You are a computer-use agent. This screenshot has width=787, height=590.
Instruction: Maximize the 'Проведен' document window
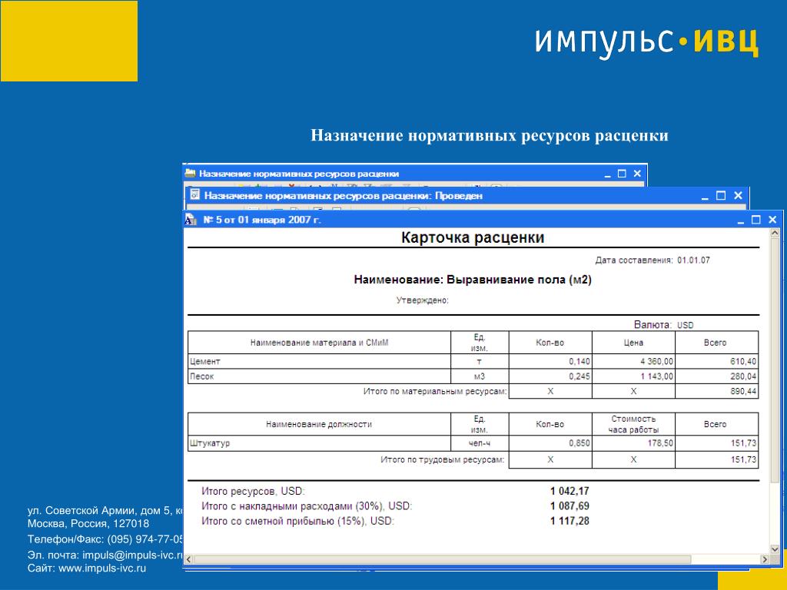tap(721, 196)
